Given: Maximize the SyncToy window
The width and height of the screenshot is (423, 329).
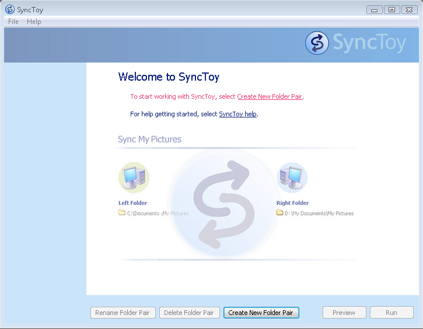Looking at the screenshot, I should 391,10.
